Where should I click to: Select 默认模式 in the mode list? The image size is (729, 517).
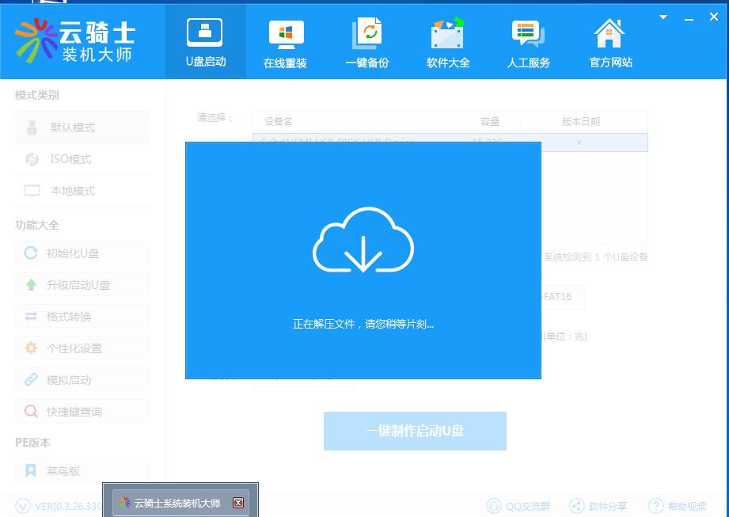[x=82, y=127]
